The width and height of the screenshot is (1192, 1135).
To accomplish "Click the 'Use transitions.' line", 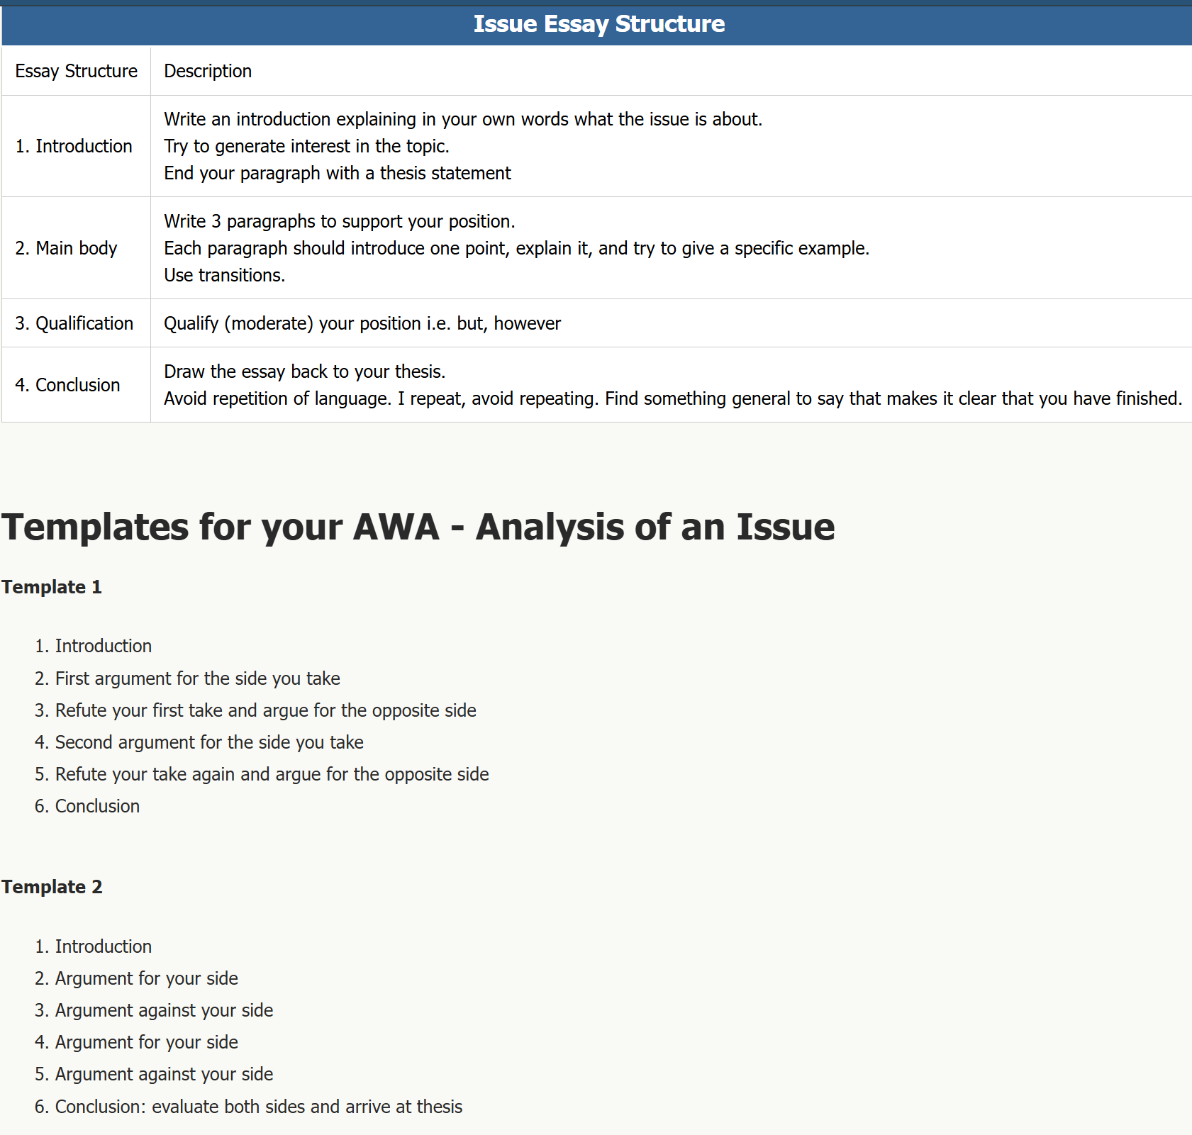I will [225, 275].
